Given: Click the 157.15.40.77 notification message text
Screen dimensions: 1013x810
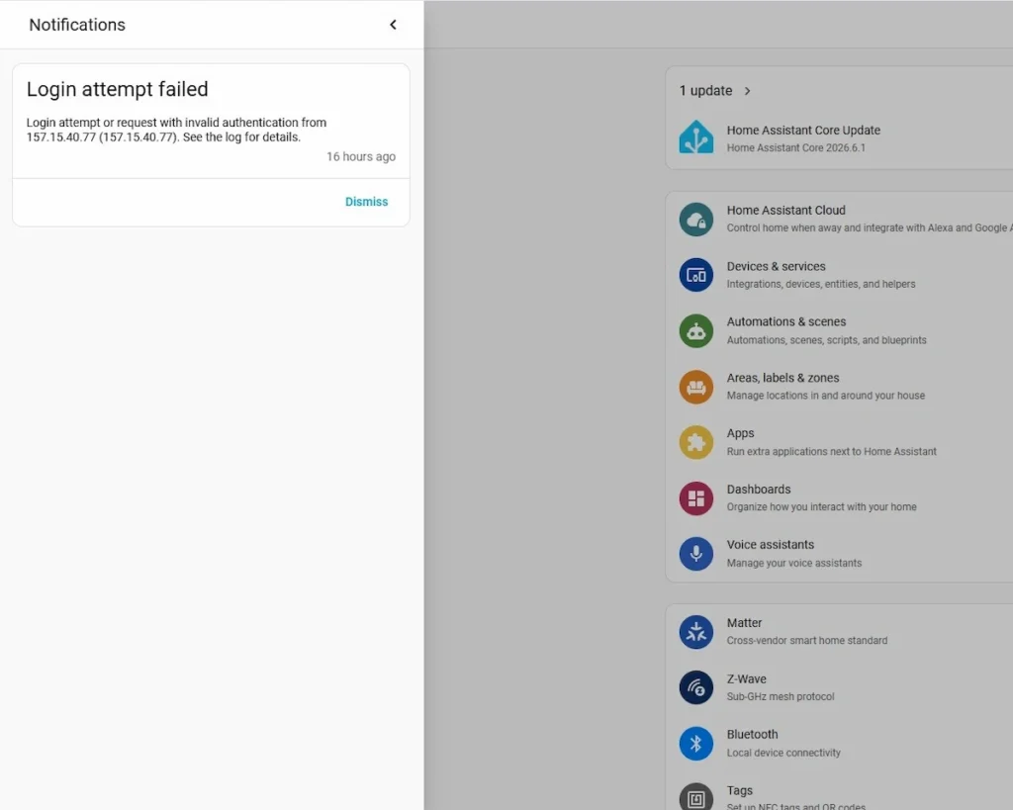Looking at the screenshot, I should pyautogui.click(x=176, y=130).
